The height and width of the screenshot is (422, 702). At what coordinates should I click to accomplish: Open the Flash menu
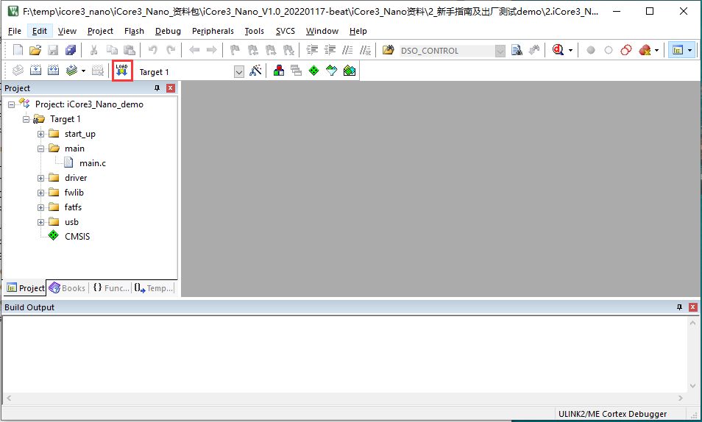(x=134, y=31)
